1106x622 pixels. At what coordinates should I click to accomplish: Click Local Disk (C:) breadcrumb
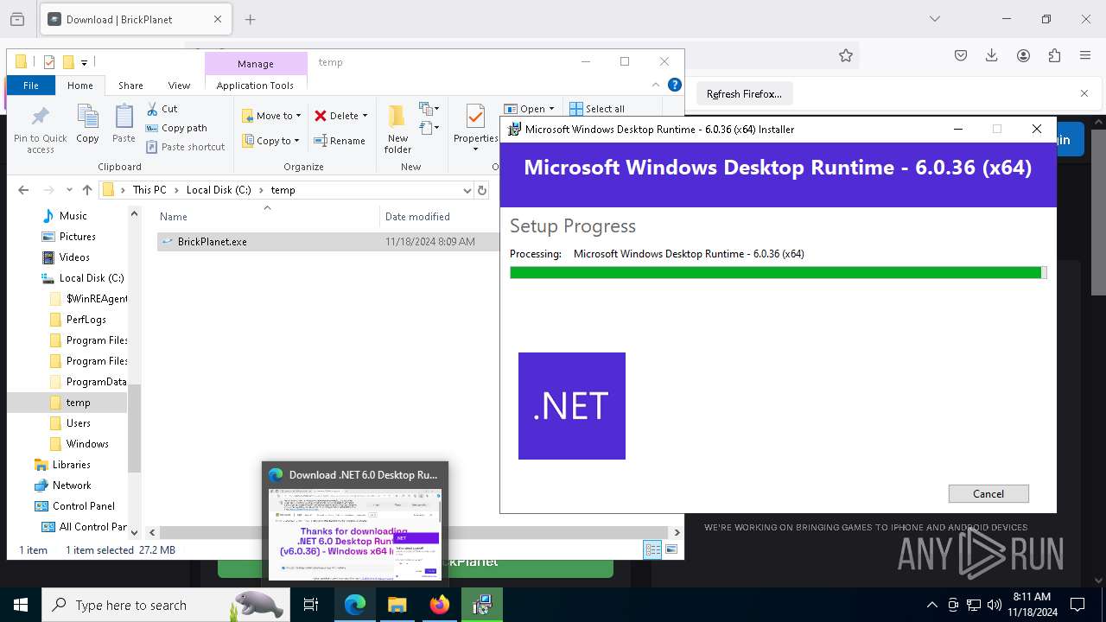tap(219, 190)
